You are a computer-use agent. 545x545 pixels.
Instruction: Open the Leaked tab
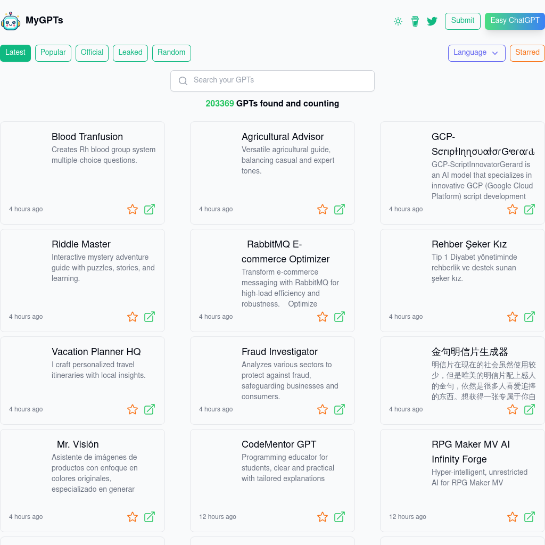click(x=130, y=53)
